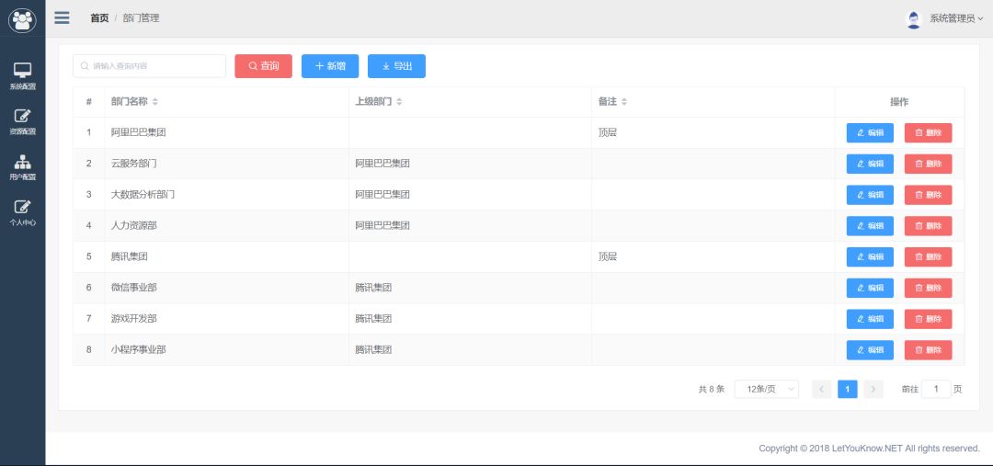This screenshot has height=466, width=993.
Task: Click the 操作 column header
Action: [899, 102]
